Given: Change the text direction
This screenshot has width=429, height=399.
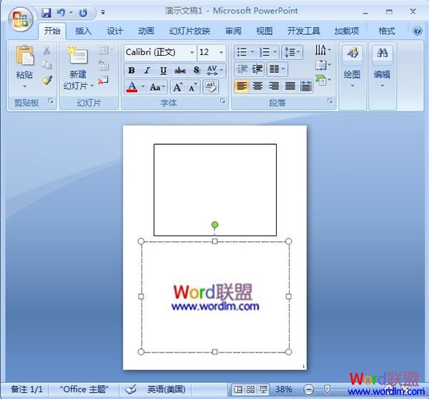Looking at the screenshot, I should pos(322,50).
